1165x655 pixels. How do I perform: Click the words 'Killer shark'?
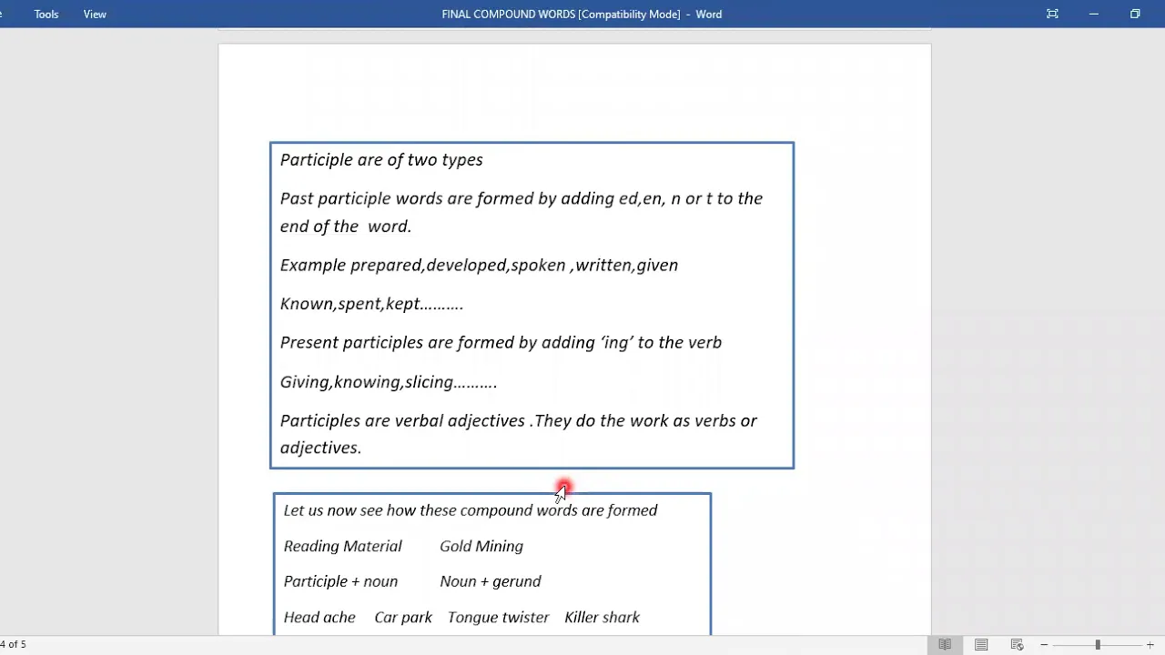[x=602, y=617]
